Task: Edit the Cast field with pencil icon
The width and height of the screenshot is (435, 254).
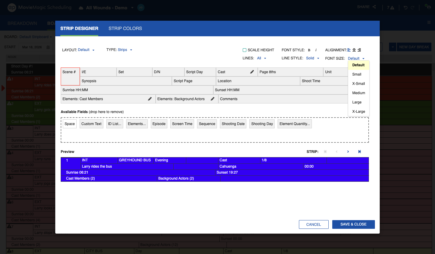Action: [252, 72]
